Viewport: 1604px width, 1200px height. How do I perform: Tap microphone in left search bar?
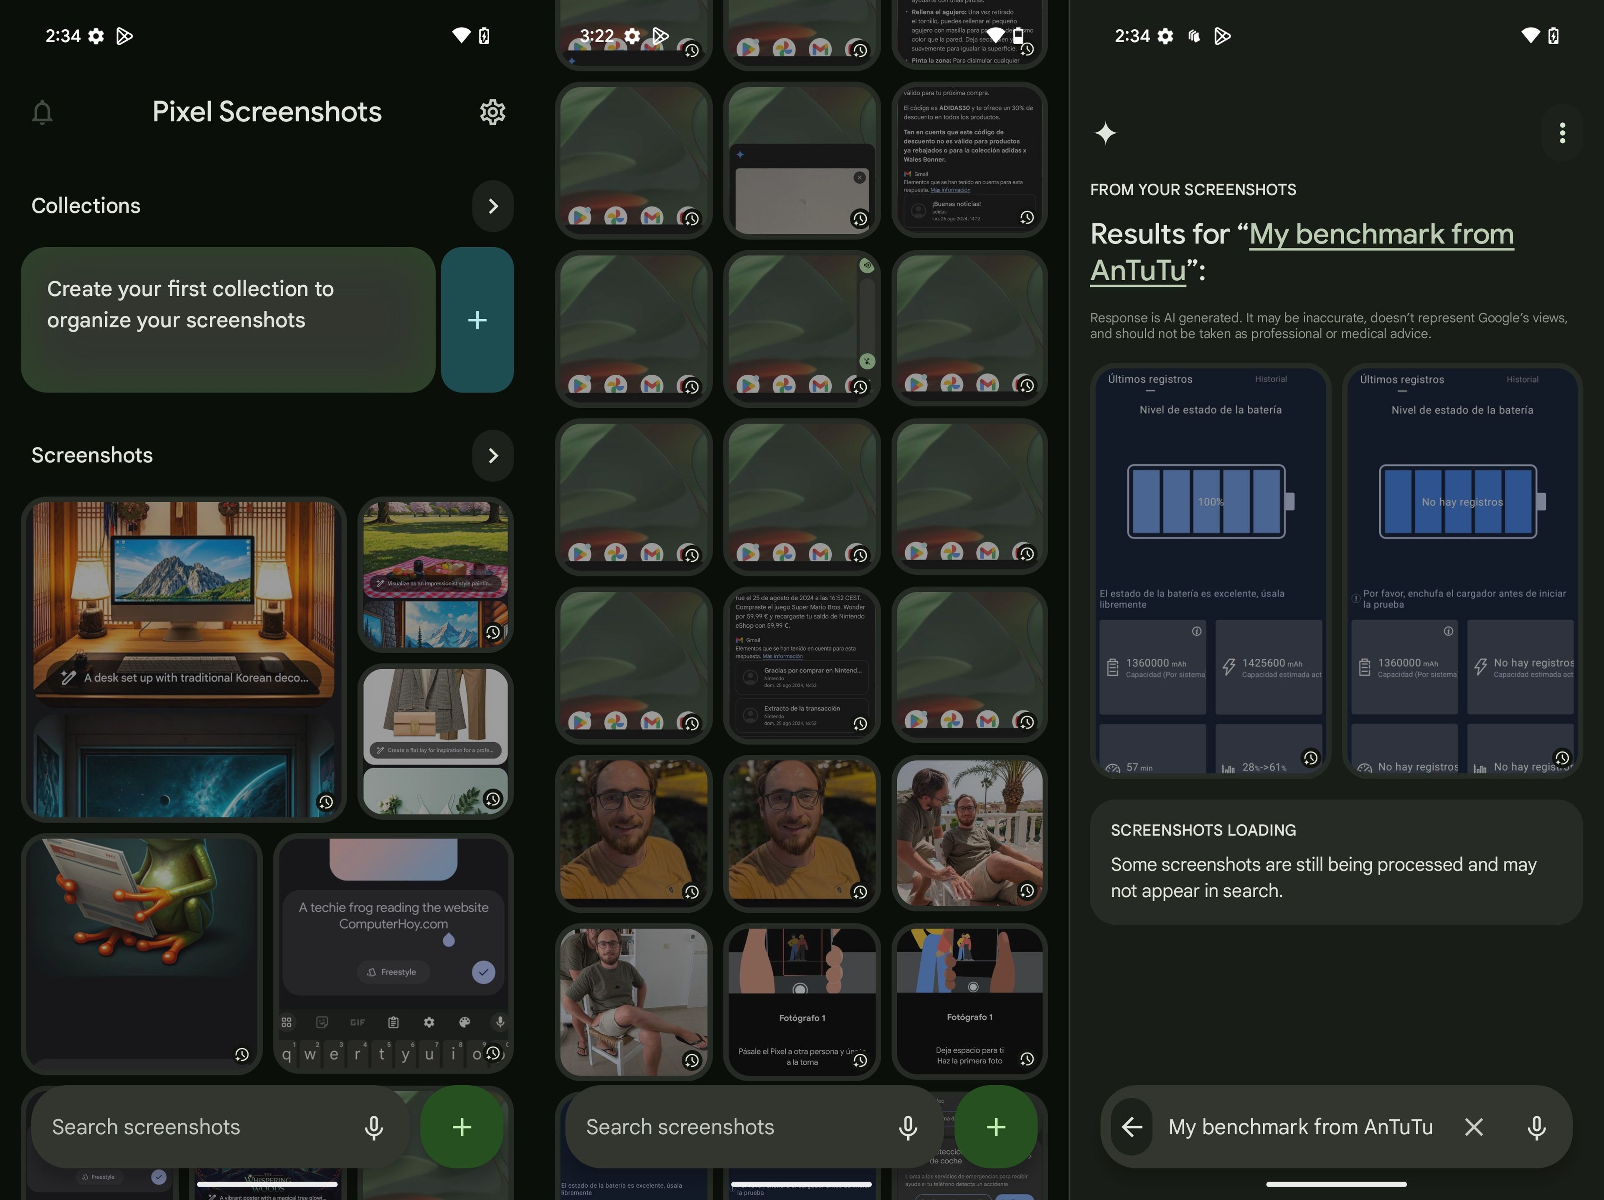374,1127
